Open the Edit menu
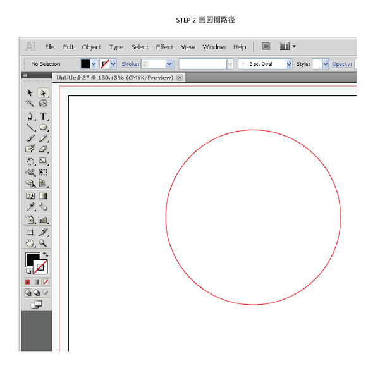Screen dimensions: 392x380 pyautogui.click(x=68, y=47)
